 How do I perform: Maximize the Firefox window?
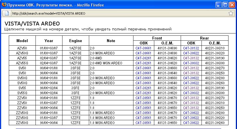click(225, 5)
